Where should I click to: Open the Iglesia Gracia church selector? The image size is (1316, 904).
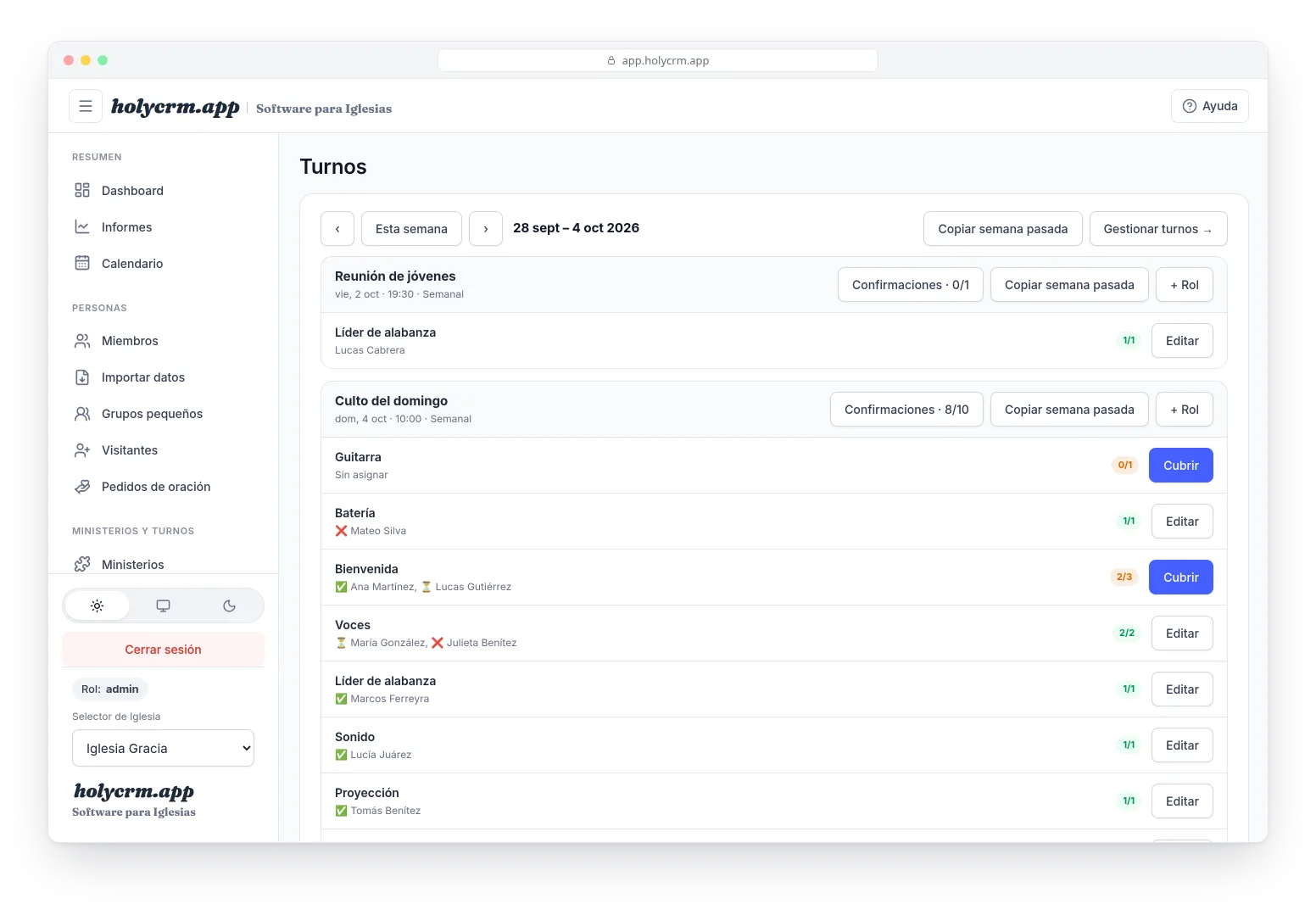click(163, 748)
